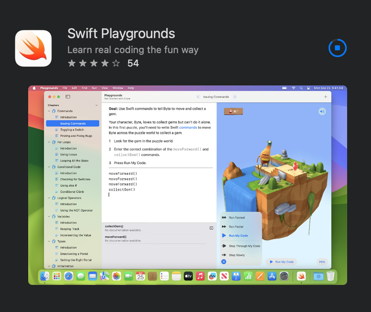Select Issuing Commands page
The height and width of the screenshot is (312, 371).
pyautogui.click(x=73, y=123)
